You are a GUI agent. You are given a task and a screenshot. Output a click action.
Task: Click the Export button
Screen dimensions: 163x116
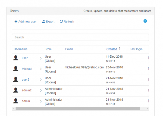point(48,22)
